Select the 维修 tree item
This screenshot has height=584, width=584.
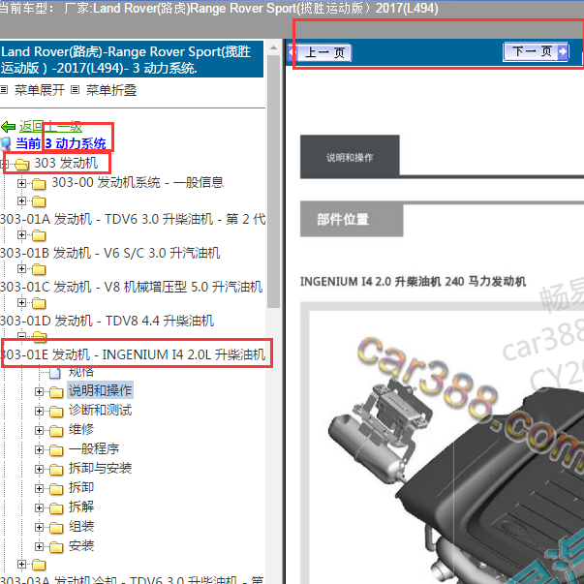click(80, 429)
